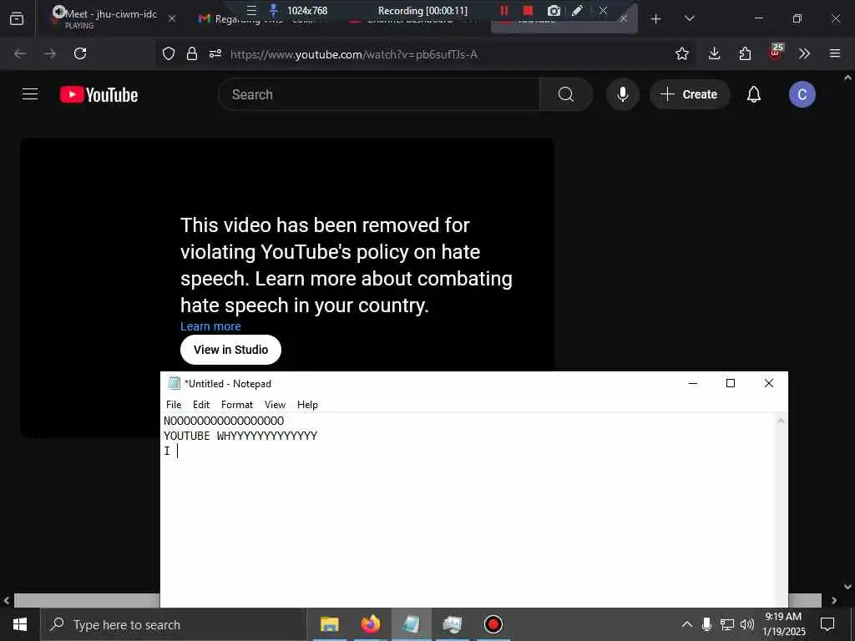Open File Explorer from the taskbar
This screenshot has height=641, width=855.
pyautogui.click(x=329, y=624)
